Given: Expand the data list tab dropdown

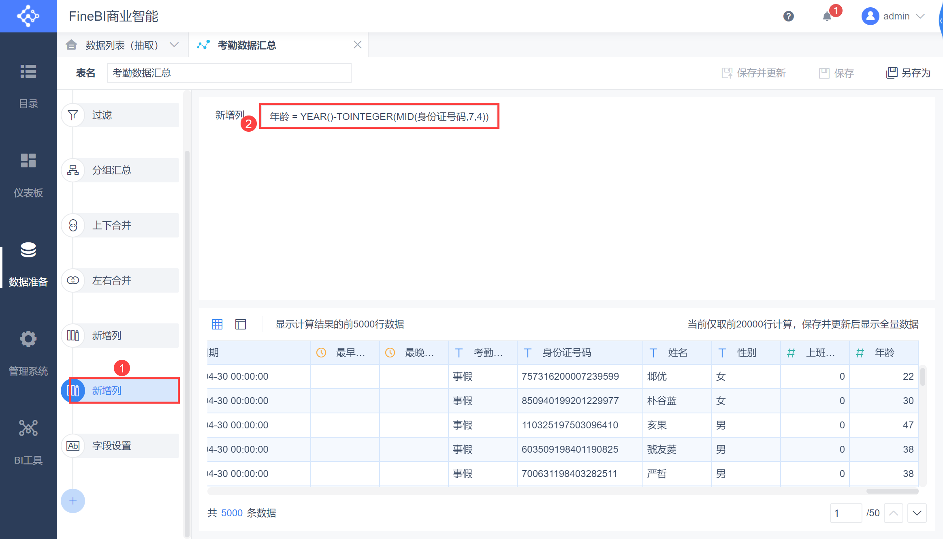Looking at the screenshot, I should (174, 45).
